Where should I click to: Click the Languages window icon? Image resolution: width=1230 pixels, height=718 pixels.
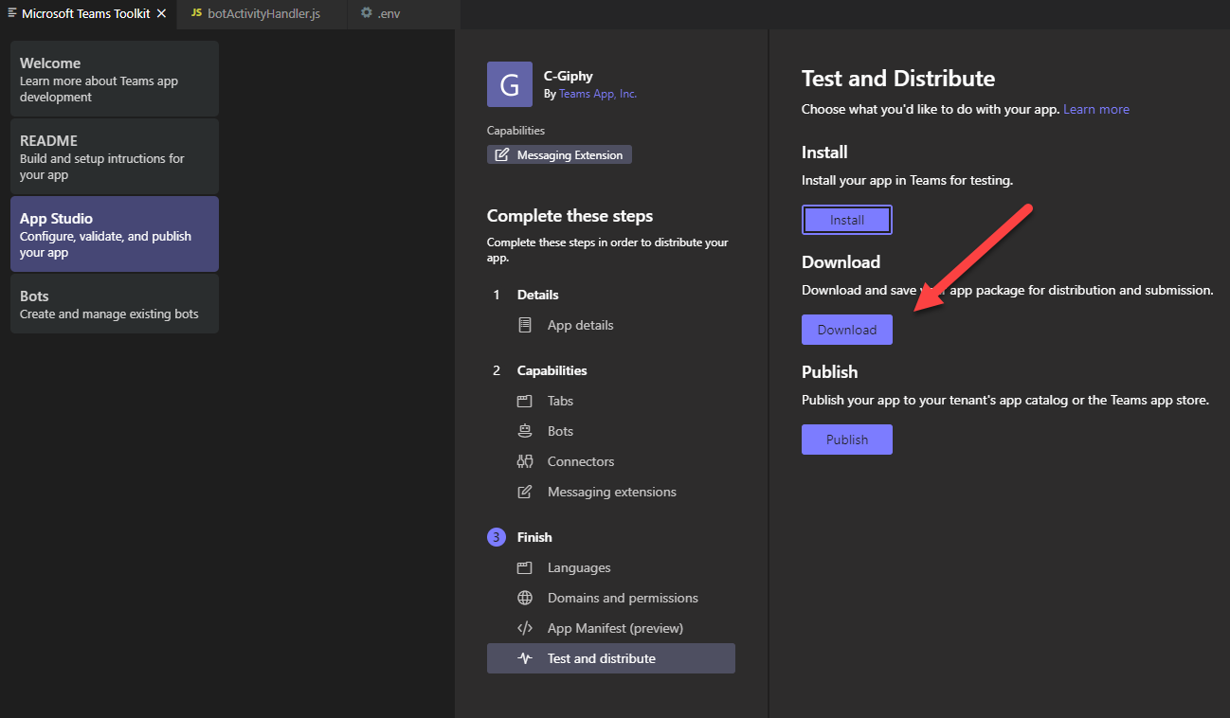tap(524, 567)
